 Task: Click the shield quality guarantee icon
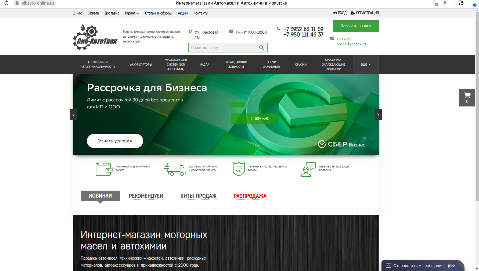239,169
